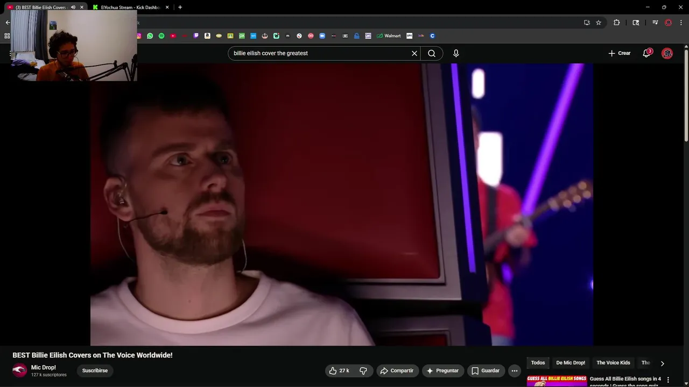689x387 pixels.
Task: Open the Chrome profile avatar
Action: pyautogui.click(x=668, y=23)
